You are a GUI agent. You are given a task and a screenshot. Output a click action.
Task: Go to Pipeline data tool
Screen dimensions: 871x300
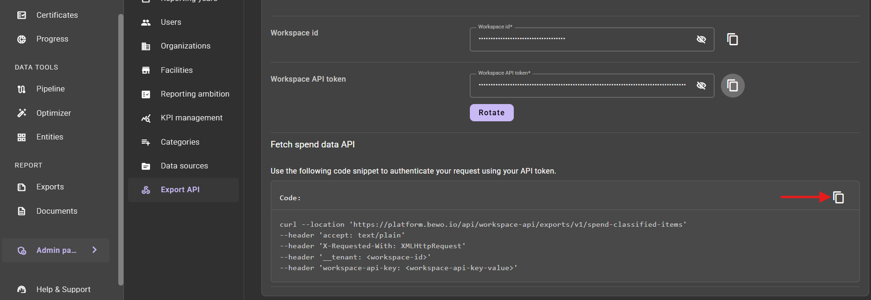[50, 89]
